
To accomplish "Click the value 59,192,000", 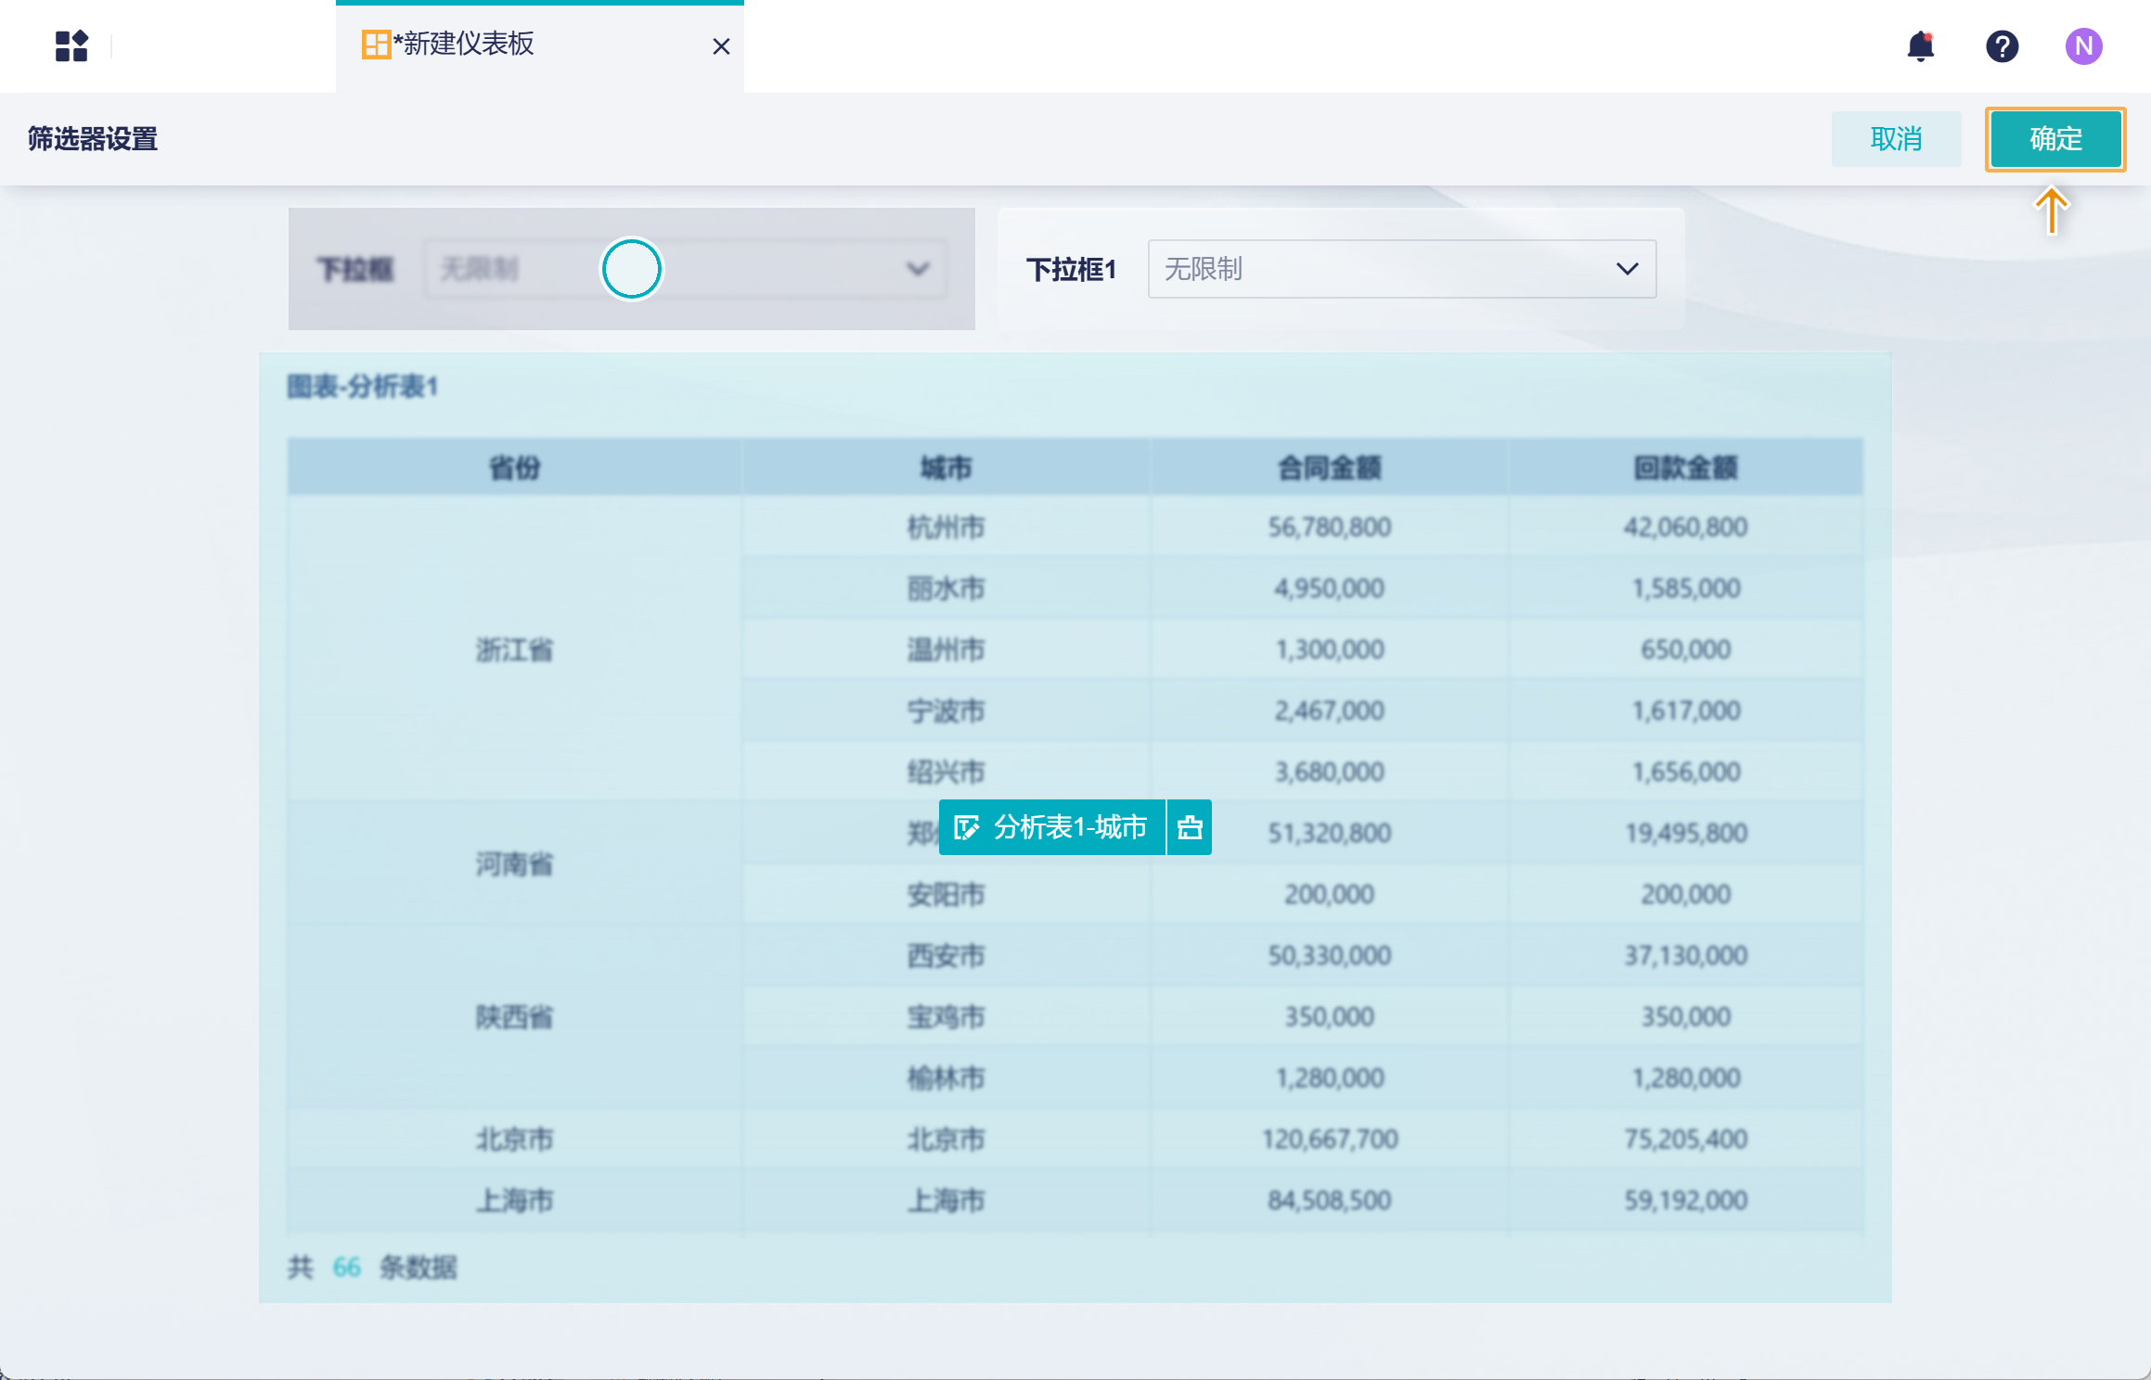I will pyautogui.click(x=1685, y=1200).
